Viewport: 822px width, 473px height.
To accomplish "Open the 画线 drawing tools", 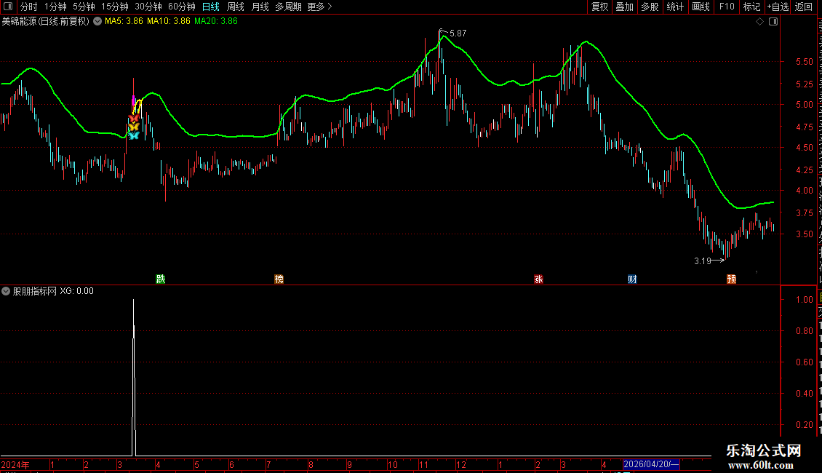I will coord(701,7).
